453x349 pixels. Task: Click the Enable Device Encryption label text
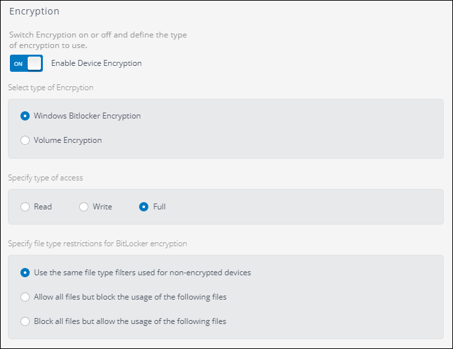pos(96,63)
